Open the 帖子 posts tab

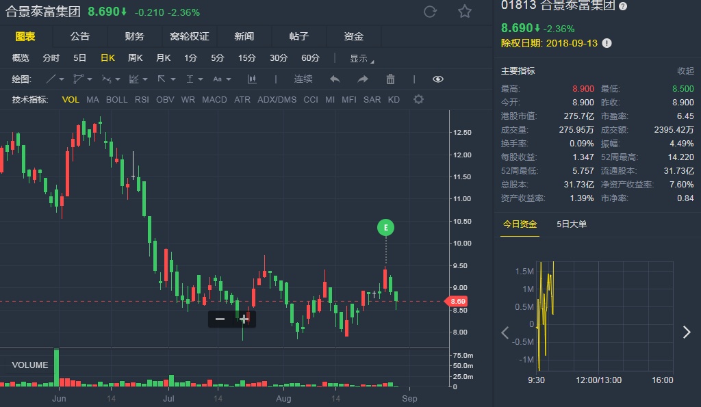(299, 37)
